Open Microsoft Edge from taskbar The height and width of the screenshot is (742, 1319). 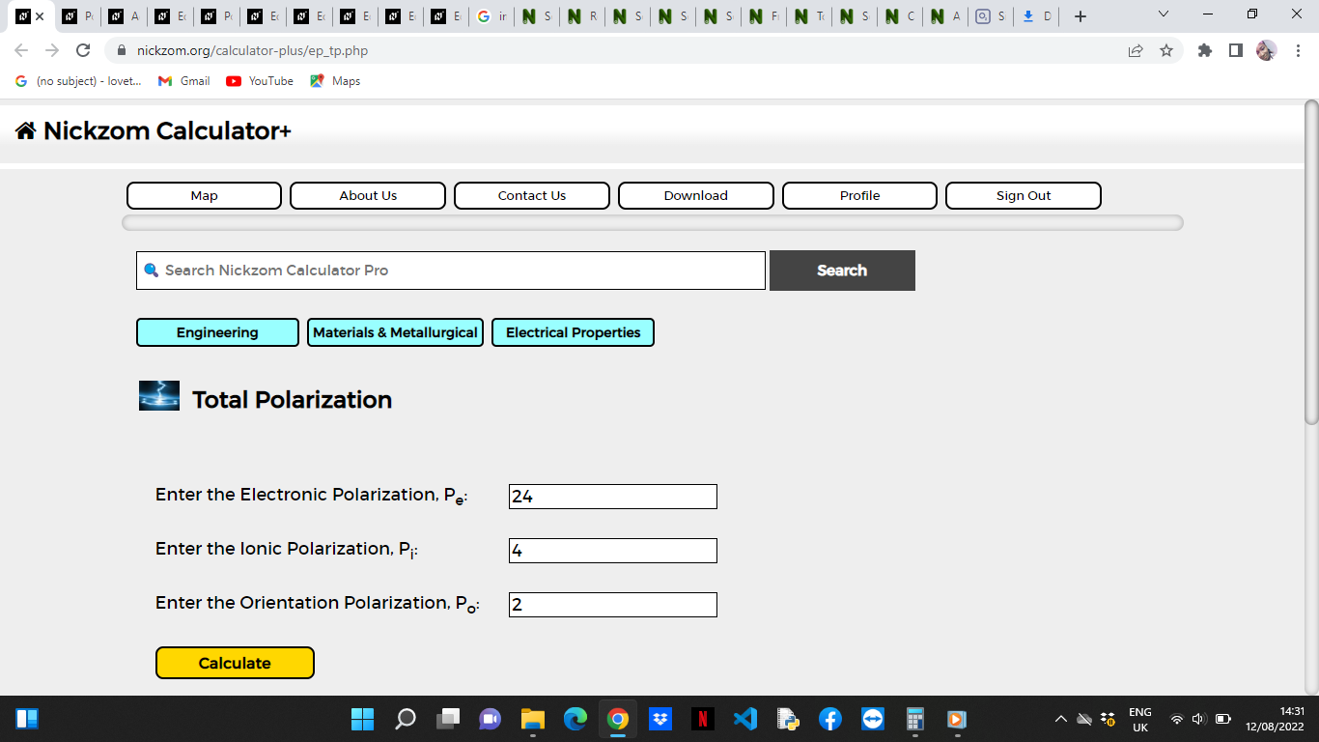click(x=575, y=719)
